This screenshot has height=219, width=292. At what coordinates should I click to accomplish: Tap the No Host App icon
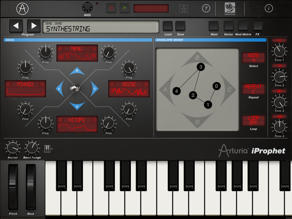tap(184, 9)
